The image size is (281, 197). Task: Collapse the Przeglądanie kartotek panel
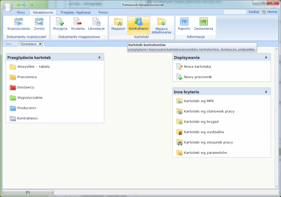coord(99,58)
